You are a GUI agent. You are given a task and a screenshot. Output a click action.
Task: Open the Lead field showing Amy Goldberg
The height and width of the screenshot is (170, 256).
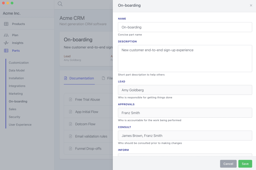click(185, 90)
